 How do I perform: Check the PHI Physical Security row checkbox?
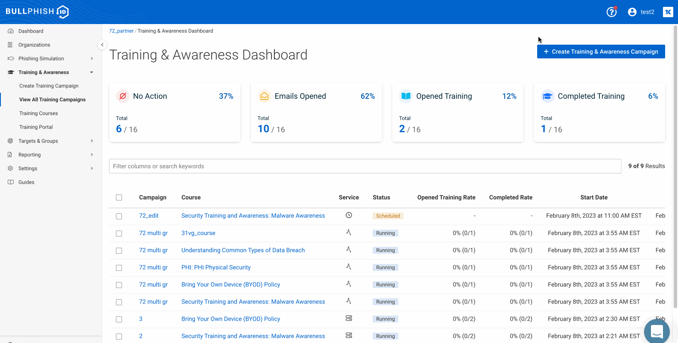click(119, 268)
